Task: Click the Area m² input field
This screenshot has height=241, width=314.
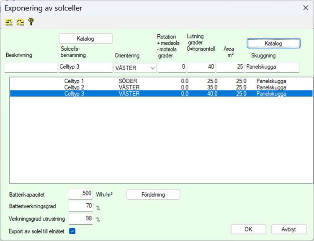Action: pyautogui.click(x=230, y=68)
